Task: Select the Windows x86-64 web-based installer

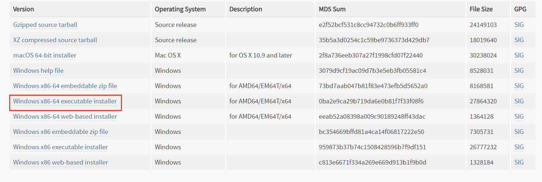Action: coord(65,116)
